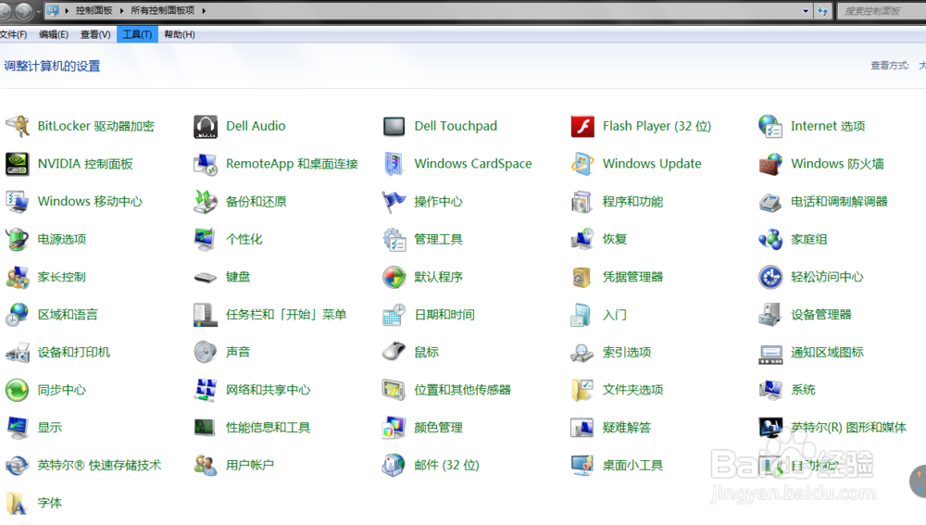
Task: Open the Dell Touchpad icon
Action: coord(394,126)
